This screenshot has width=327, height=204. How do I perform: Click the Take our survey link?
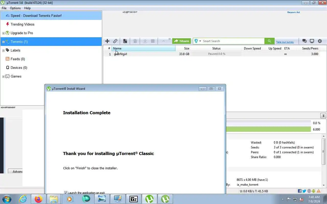[285, 42]
